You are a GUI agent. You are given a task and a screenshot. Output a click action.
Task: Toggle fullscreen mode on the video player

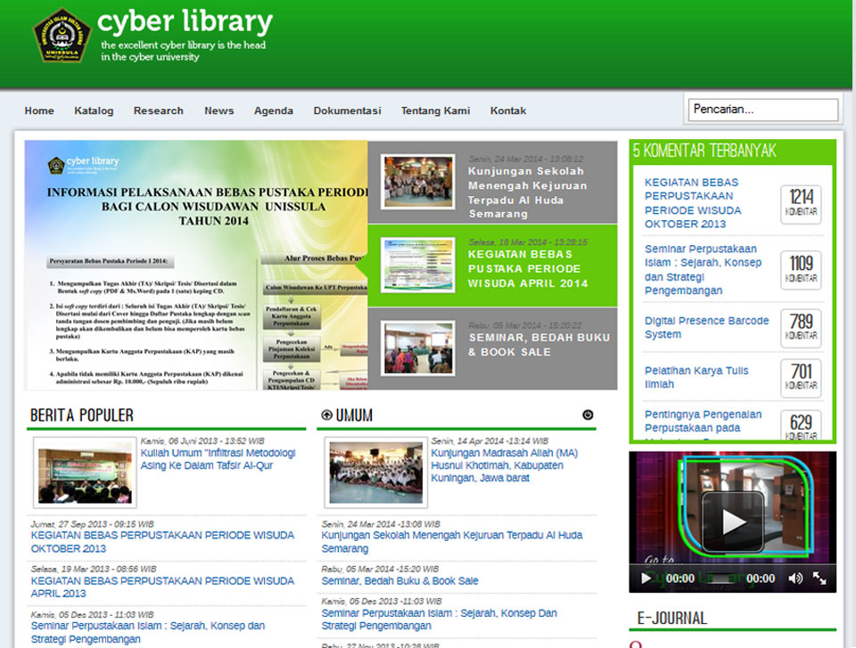pyautogui.click(x=819, y=578)
